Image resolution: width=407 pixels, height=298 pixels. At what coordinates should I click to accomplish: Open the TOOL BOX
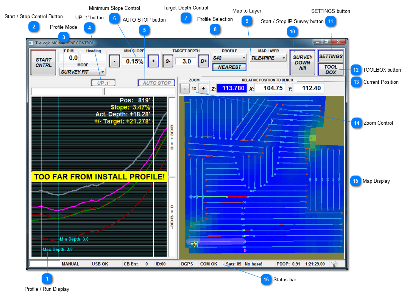pos(331,69)
